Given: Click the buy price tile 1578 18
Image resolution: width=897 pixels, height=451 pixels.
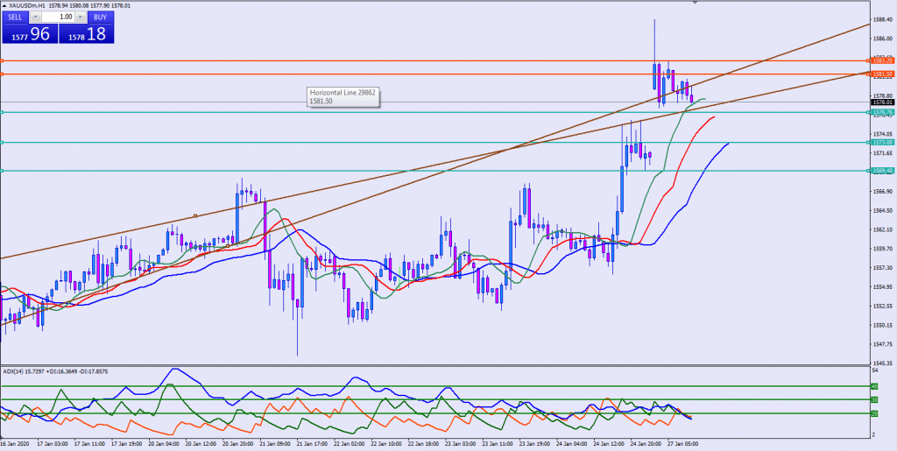Looking at the screenshot, I should click(85, 34).
